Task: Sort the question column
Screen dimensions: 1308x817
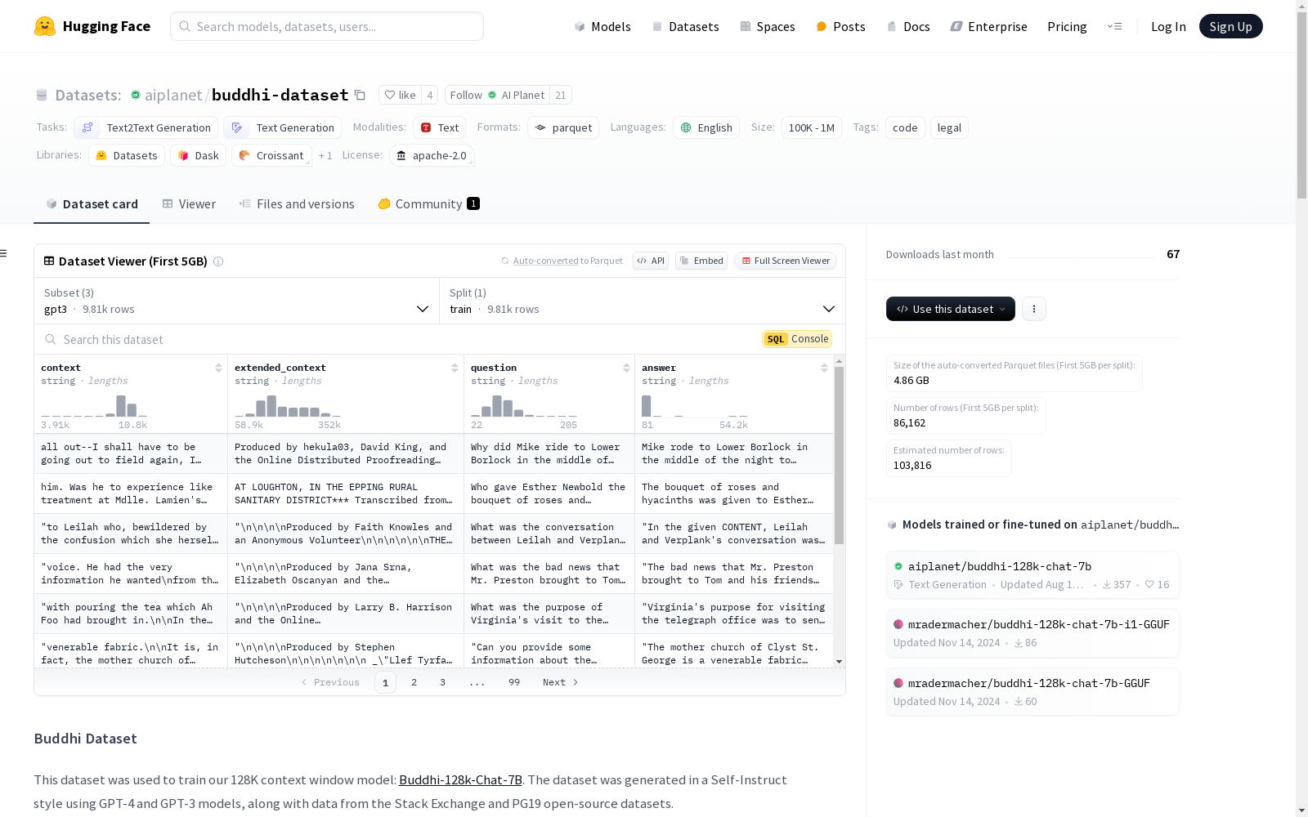Action: (x=626, y=368)
